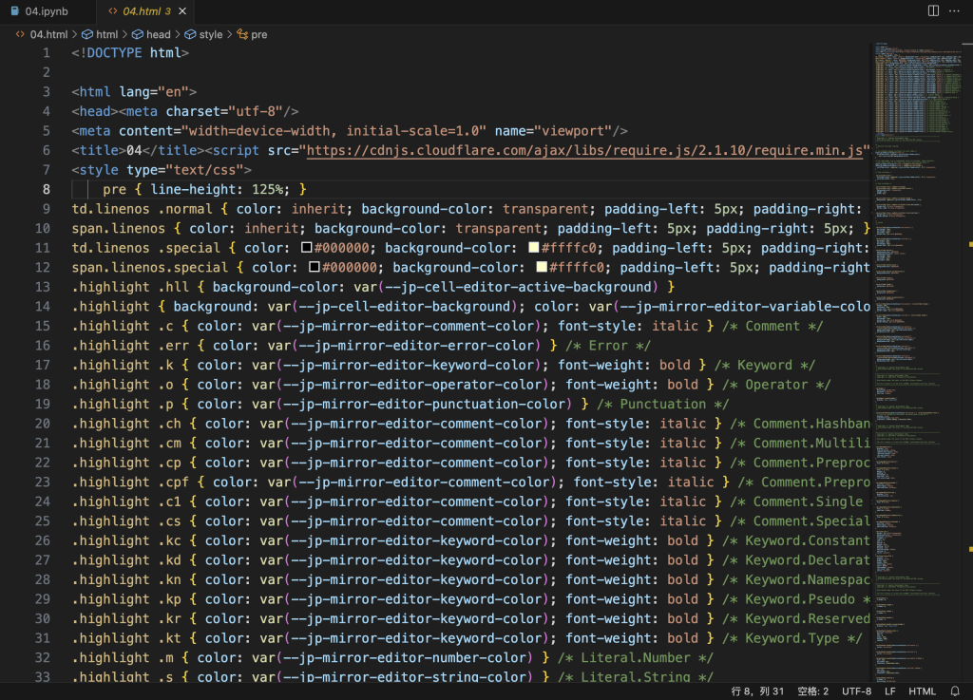Click the cursor position indicator 行 8, 列 31
The width and height of the screenshot is (973, 700).
tap(757, 691)
